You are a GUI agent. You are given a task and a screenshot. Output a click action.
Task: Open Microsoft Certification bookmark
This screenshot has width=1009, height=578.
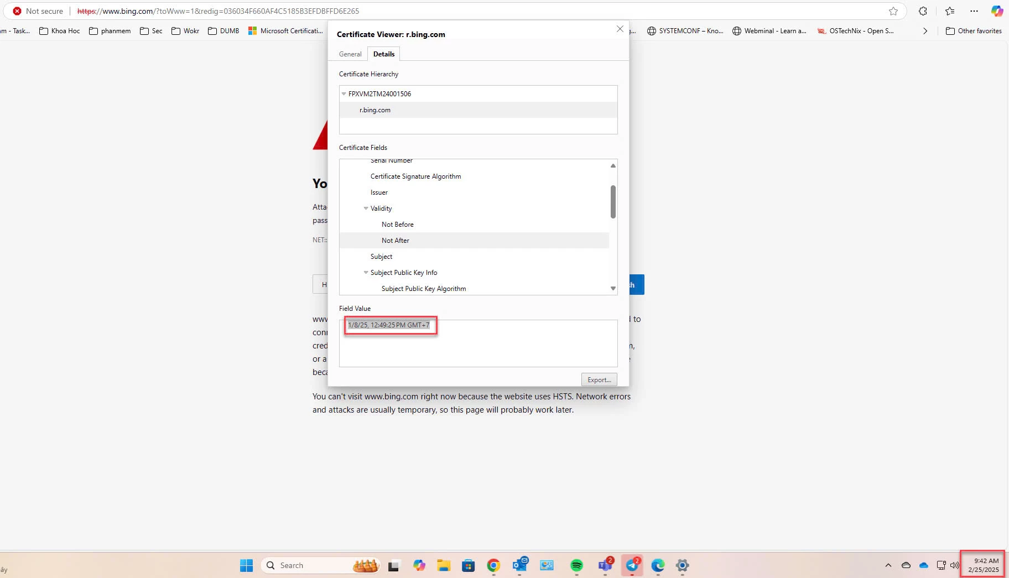(x=285, y=31)
